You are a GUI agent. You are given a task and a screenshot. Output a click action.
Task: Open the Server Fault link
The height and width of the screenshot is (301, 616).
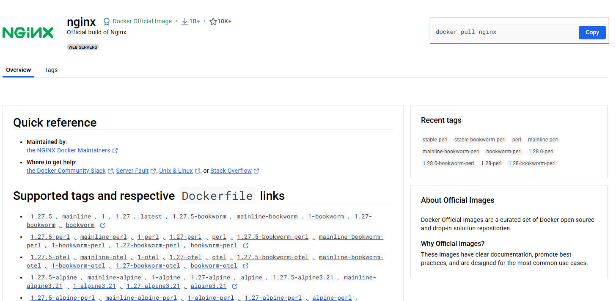132,171
